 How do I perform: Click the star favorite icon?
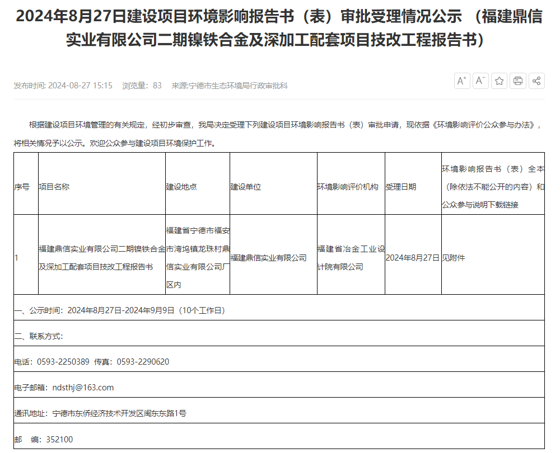[500, 81]
